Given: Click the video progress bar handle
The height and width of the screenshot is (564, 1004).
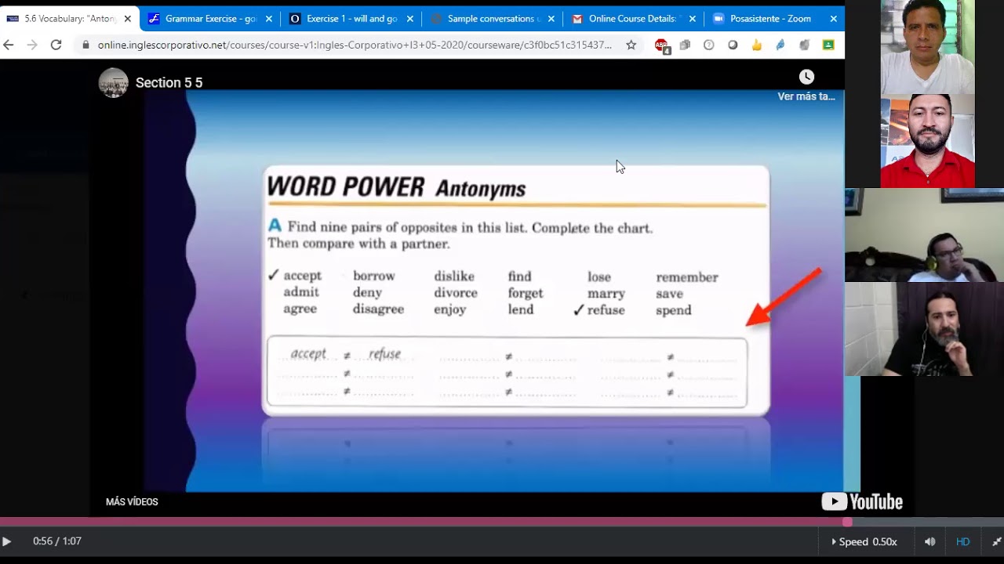Looking at the screenshot, I should coord(847,522).
